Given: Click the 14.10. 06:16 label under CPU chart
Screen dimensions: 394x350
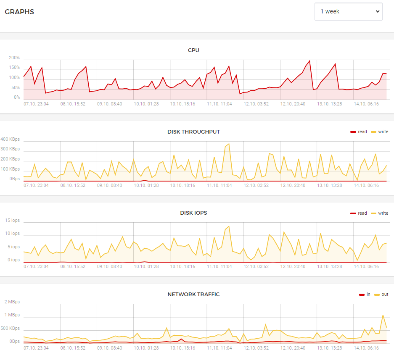Looking at the screenshot, I should tap(366, 104).
